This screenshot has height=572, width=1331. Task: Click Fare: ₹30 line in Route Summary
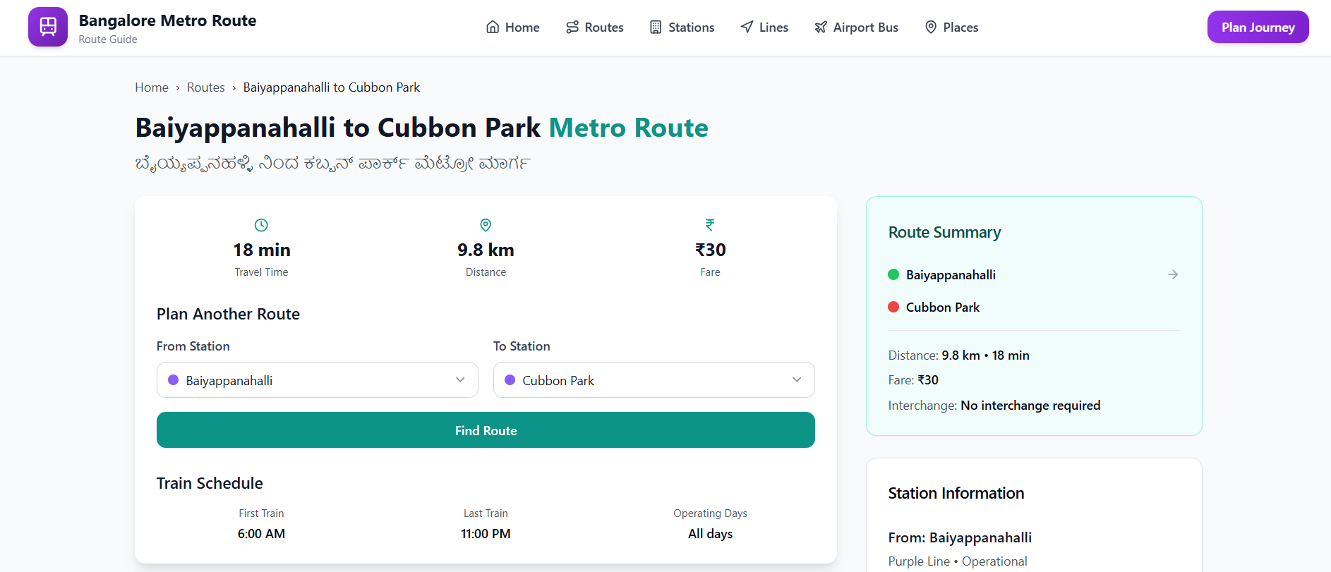click(x=913, y=380)
